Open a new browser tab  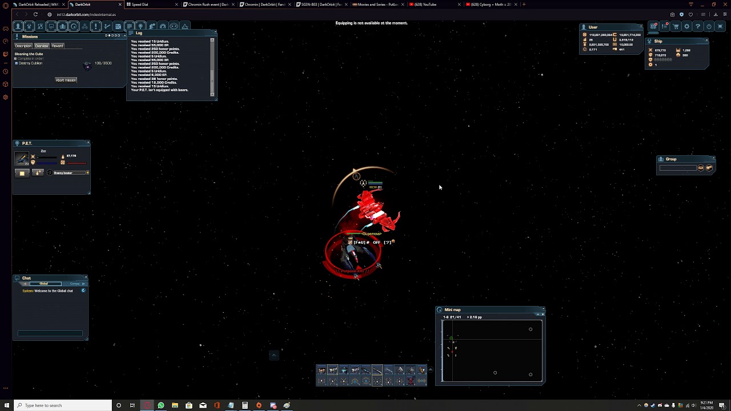coord(524,4)
